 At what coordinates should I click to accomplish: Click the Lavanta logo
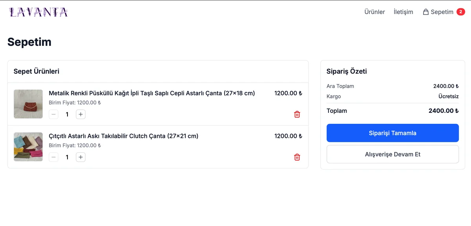tap(38, 12)
